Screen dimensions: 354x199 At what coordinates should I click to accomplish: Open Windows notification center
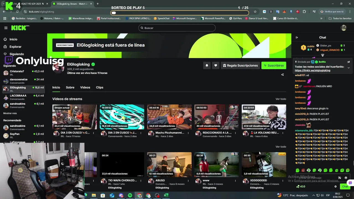348,195
